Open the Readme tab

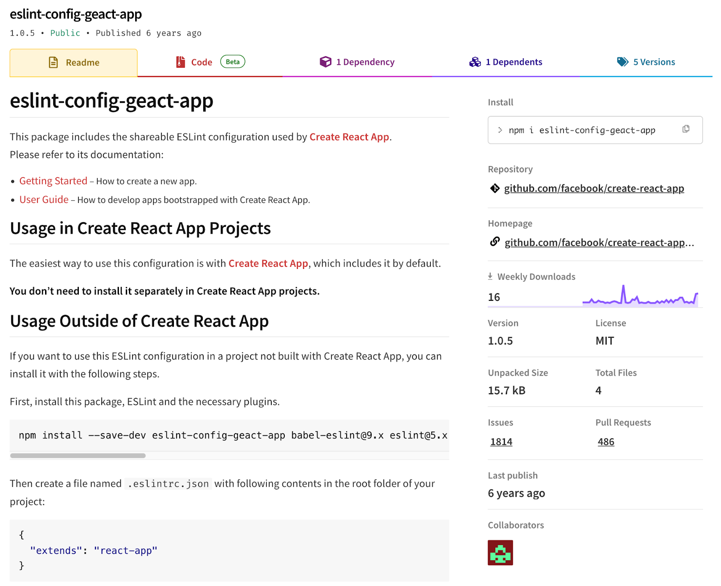click(x=73, y=63)
